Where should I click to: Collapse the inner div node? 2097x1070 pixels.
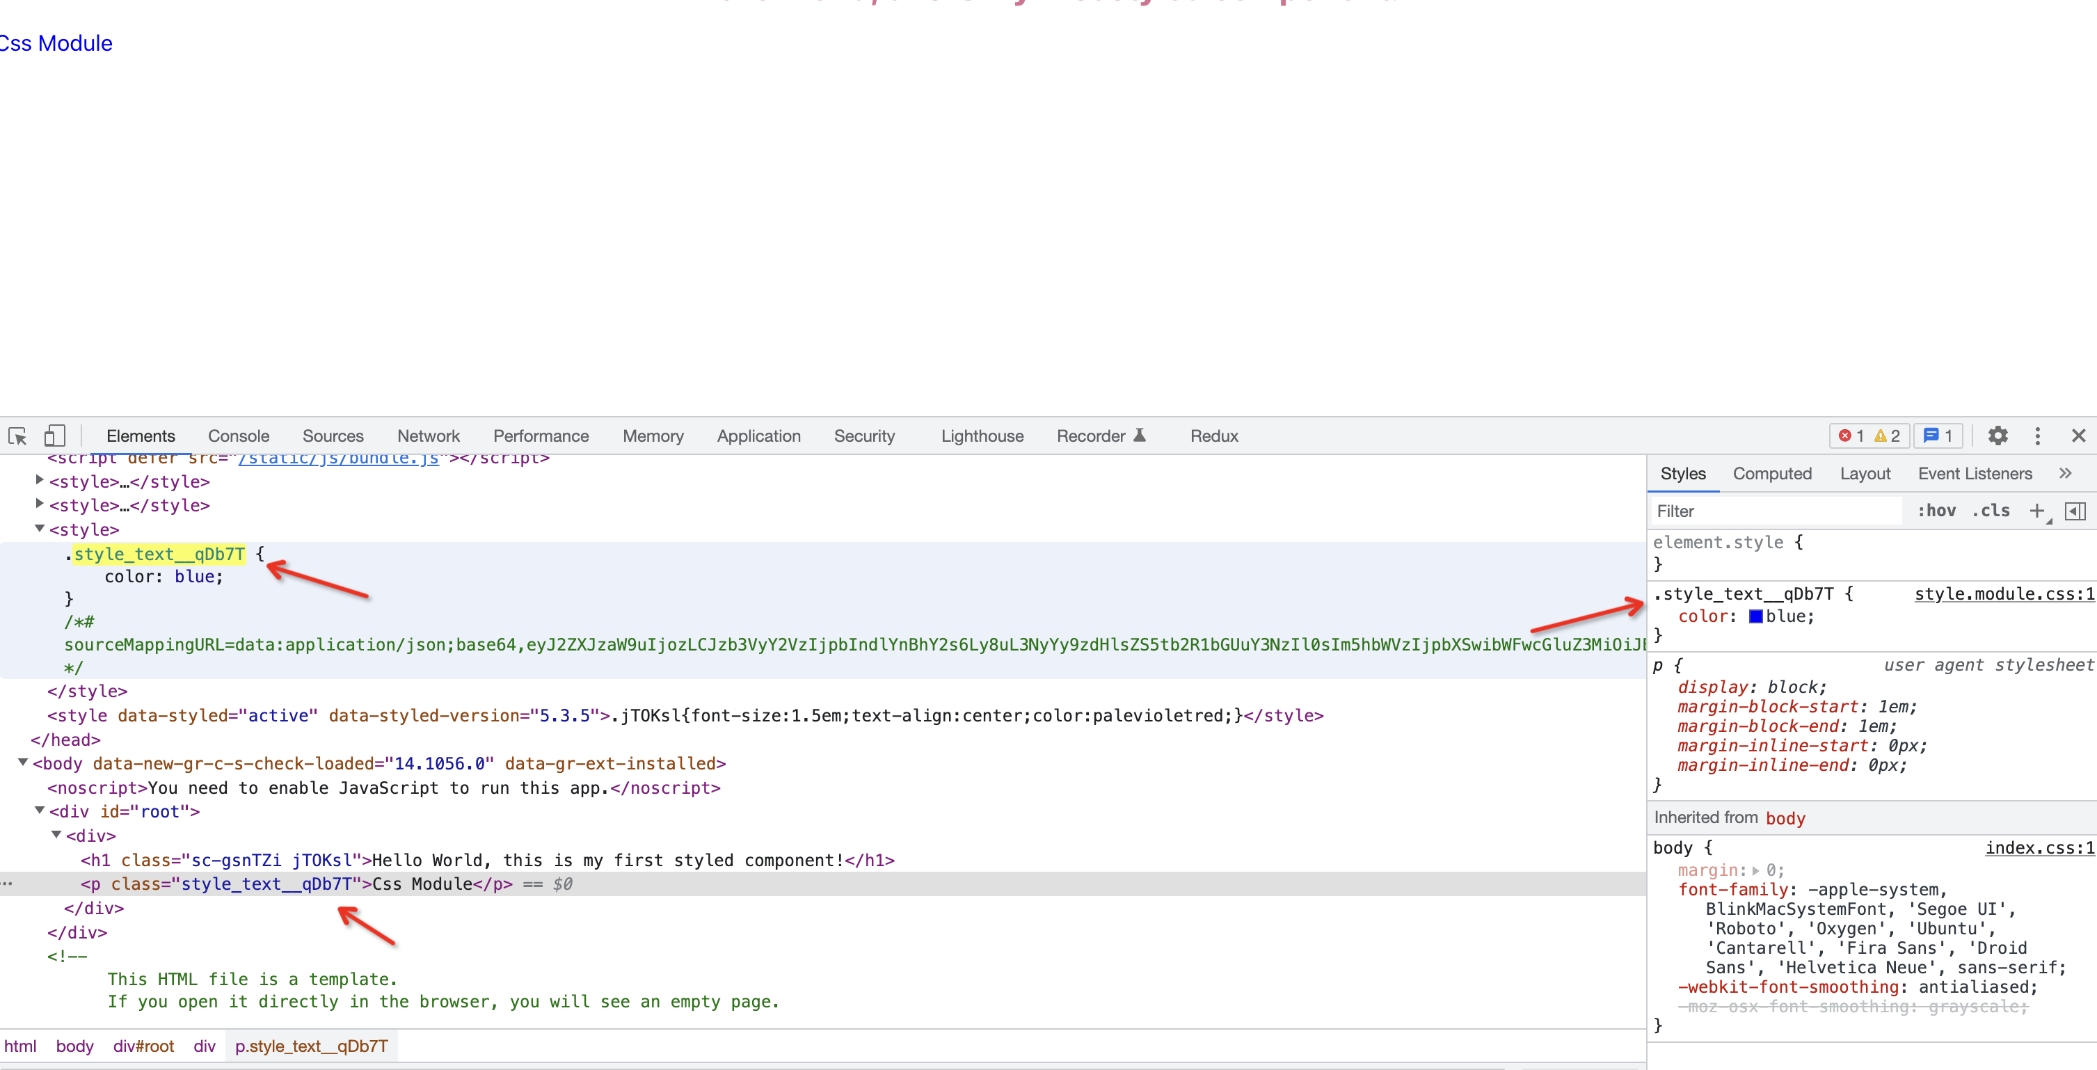56,835
